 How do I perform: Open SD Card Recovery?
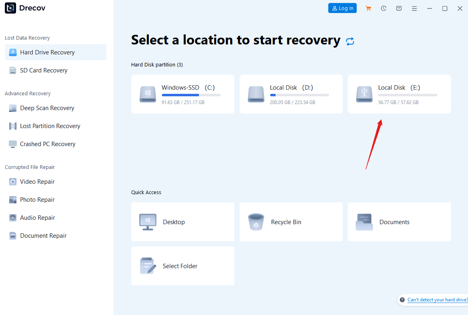pos(43,70)
